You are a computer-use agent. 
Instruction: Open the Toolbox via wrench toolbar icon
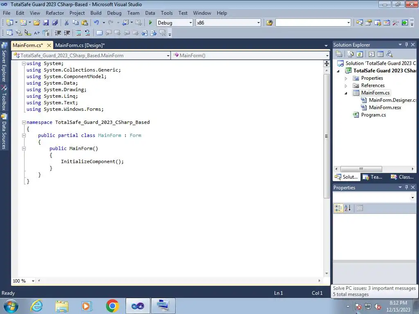click(x=396, y=23)
